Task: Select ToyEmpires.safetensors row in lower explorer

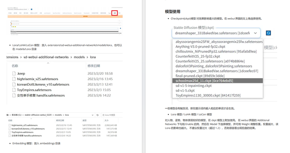Action: 62,132
